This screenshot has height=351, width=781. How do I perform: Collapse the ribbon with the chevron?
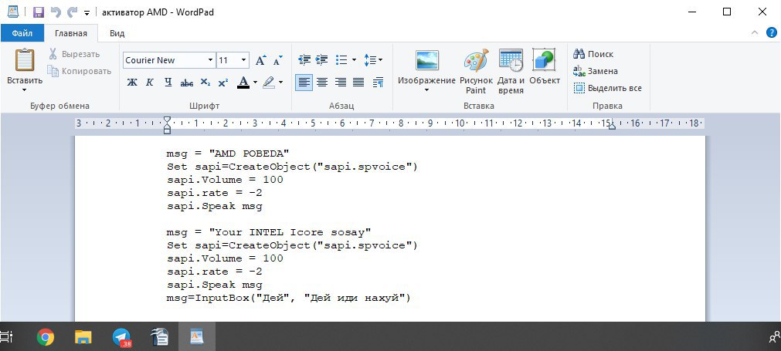coord(755,33)
